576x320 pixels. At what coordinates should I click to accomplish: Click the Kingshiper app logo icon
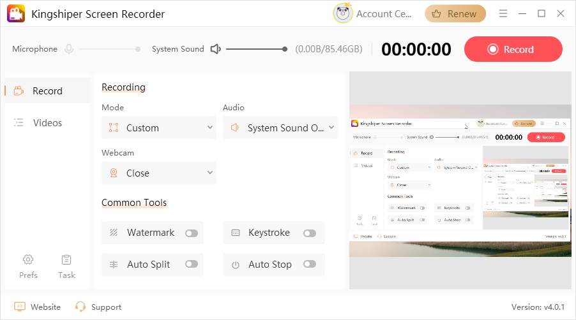[x=16, y=13]
